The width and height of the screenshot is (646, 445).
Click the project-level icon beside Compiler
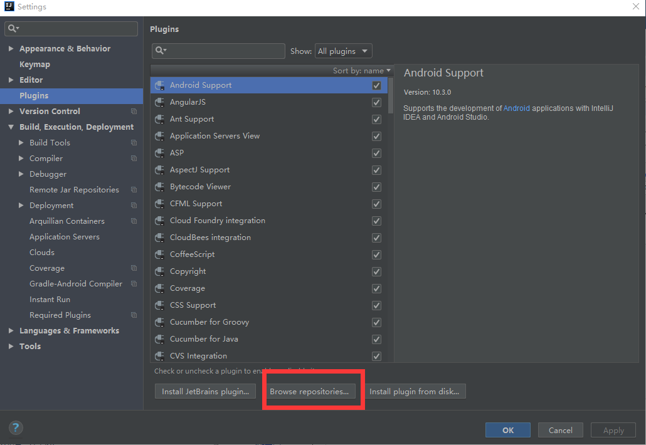(x=134, y=158)
